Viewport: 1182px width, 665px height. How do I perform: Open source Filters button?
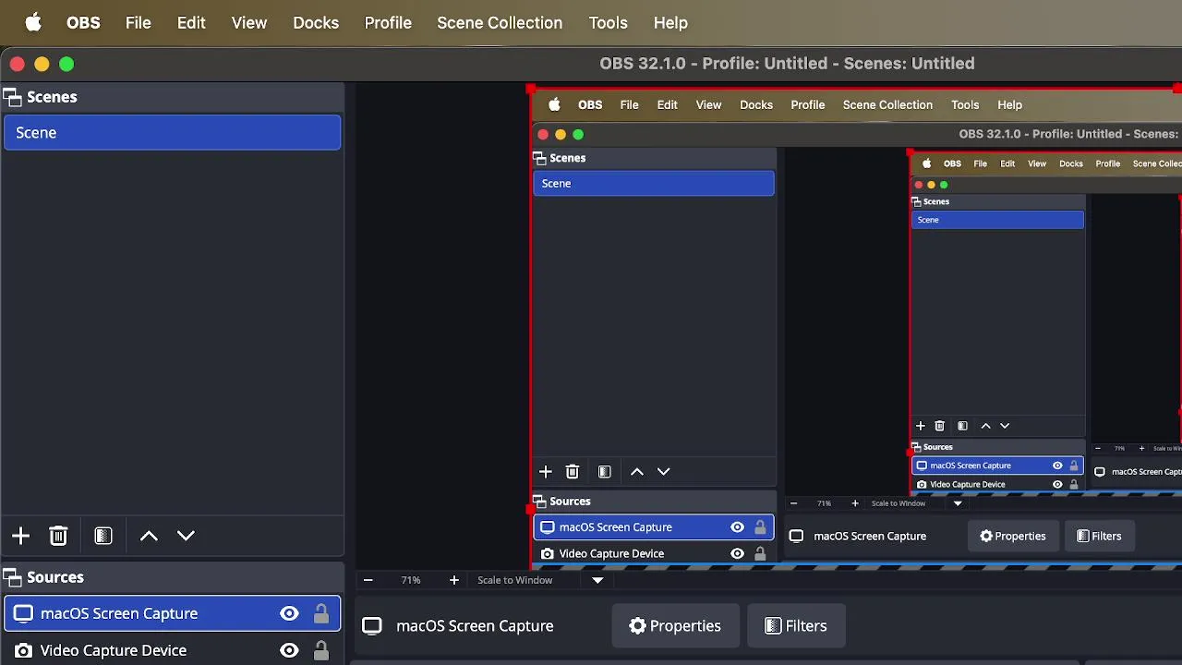click(x=796, y=626)
